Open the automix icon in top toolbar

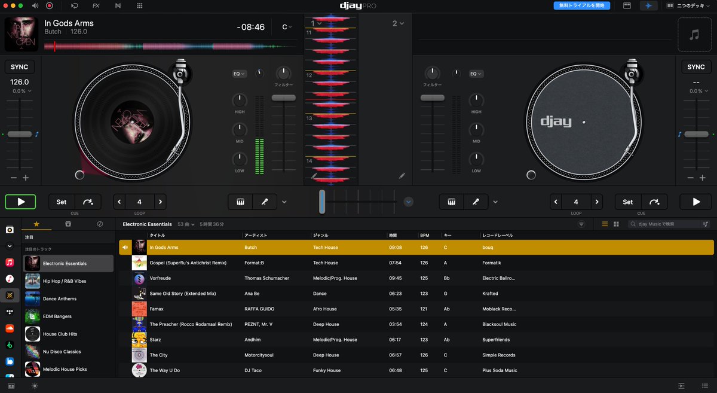[x=75, y=5]
